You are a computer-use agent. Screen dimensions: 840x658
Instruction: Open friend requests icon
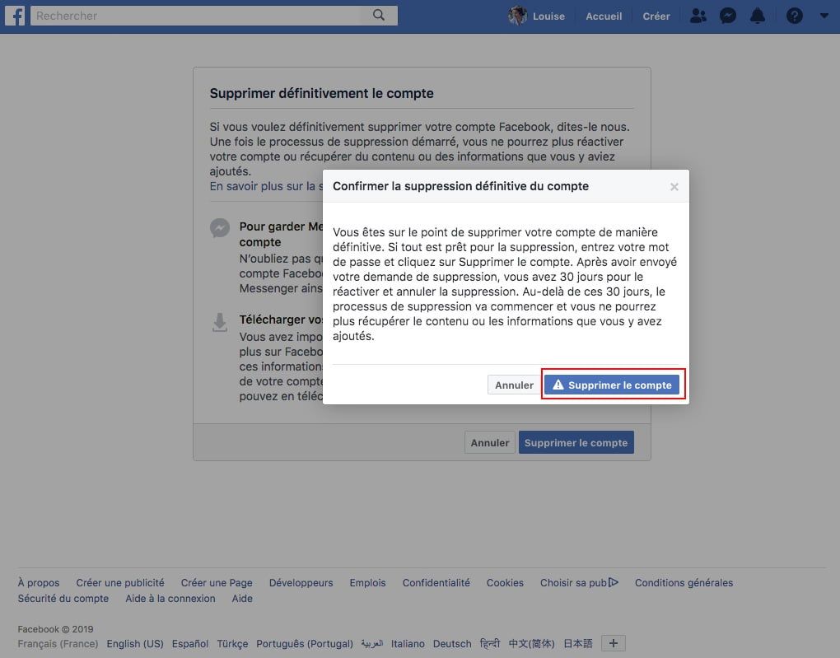click(x=698, y=16)
